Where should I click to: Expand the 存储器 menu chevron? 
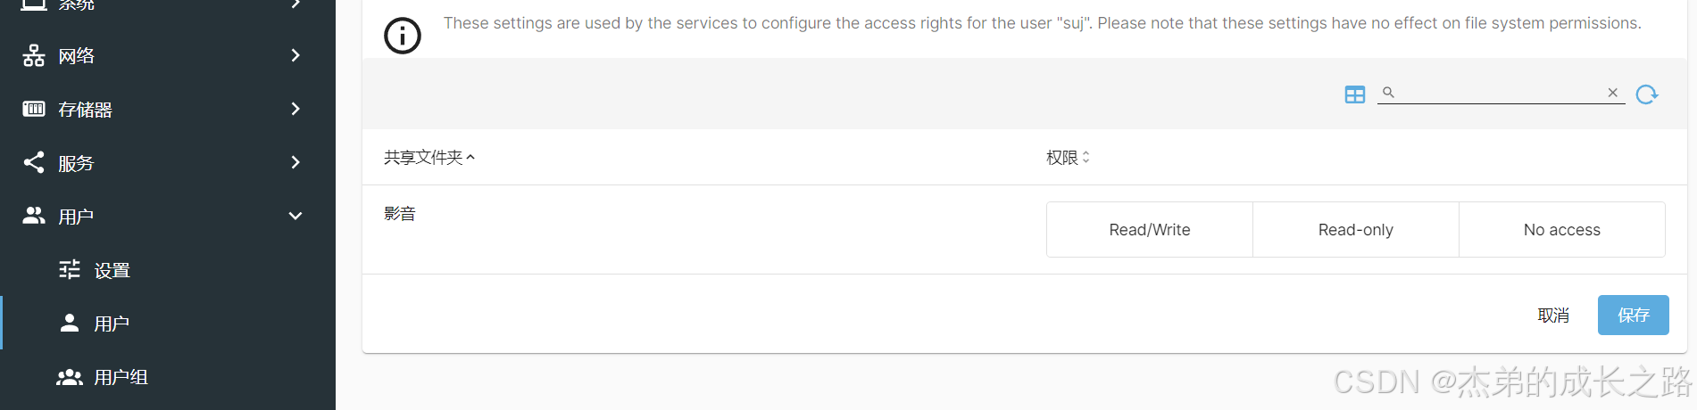coord(295,109)
